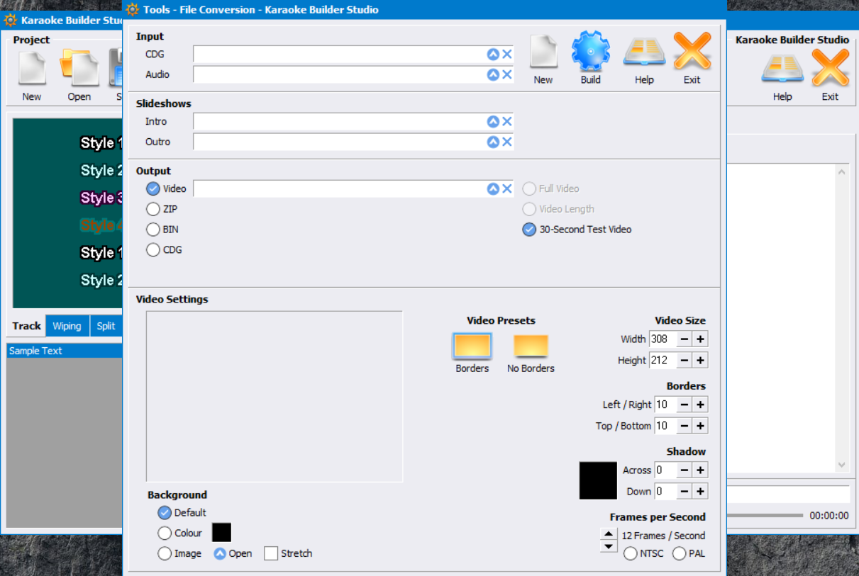Browse for an Audio file with the arrow icon
This screenshot has width=859, height=576.
[494, 74]
